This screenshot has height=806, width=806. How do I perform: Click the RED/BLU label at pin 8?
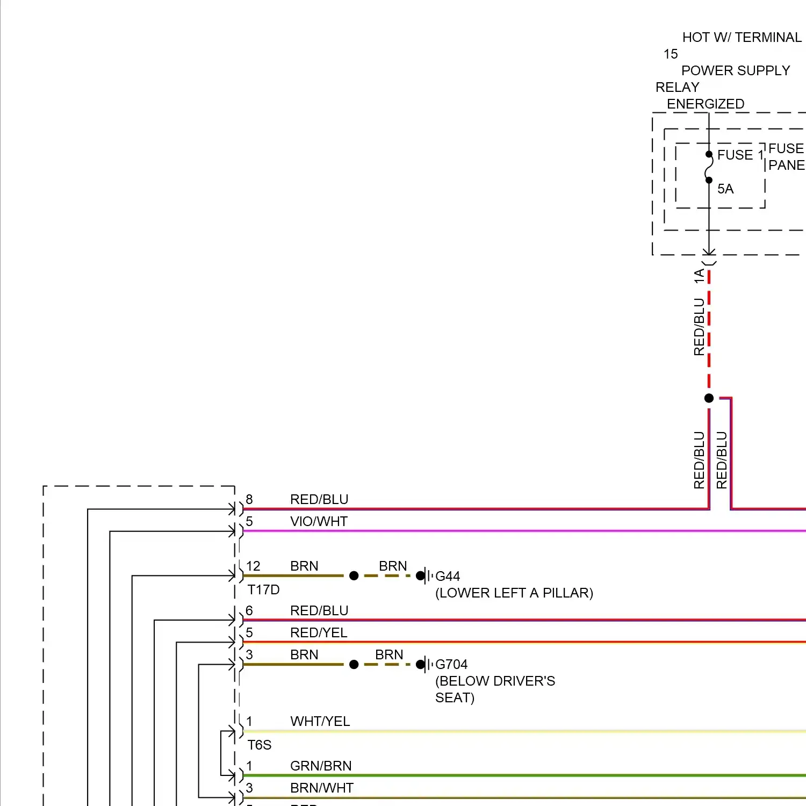tap(319, 500)
